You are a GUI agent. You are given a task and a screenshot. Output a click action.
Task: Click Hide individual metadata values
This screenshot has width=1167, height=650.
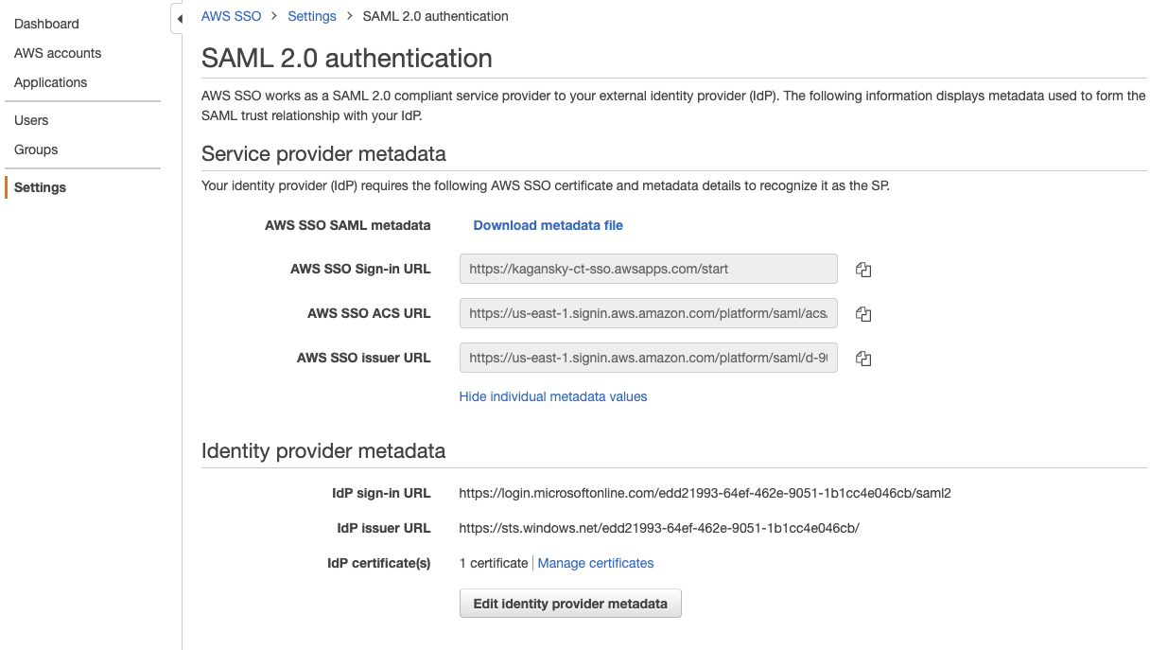tap(553, 396)
